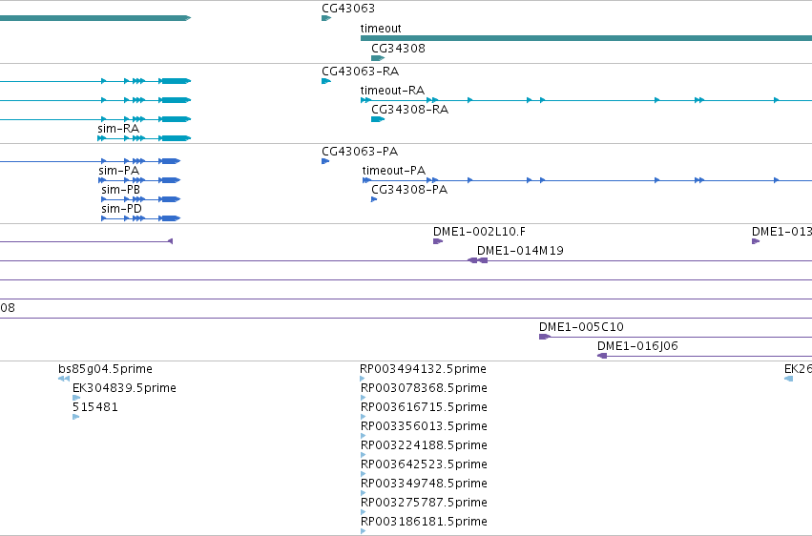Click the sim-PD protein label

122,209
